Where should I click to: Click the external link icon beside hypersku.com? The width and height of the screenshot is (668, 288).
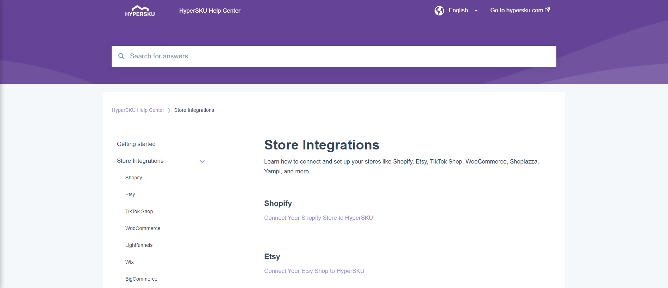[x=547, y=10]
